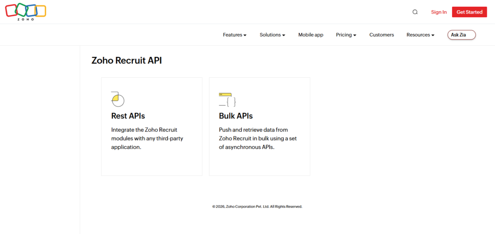This screenshot has width=495, height=234.
Task: Open the search magnifier icon
Action: click(x=415, y=12)
